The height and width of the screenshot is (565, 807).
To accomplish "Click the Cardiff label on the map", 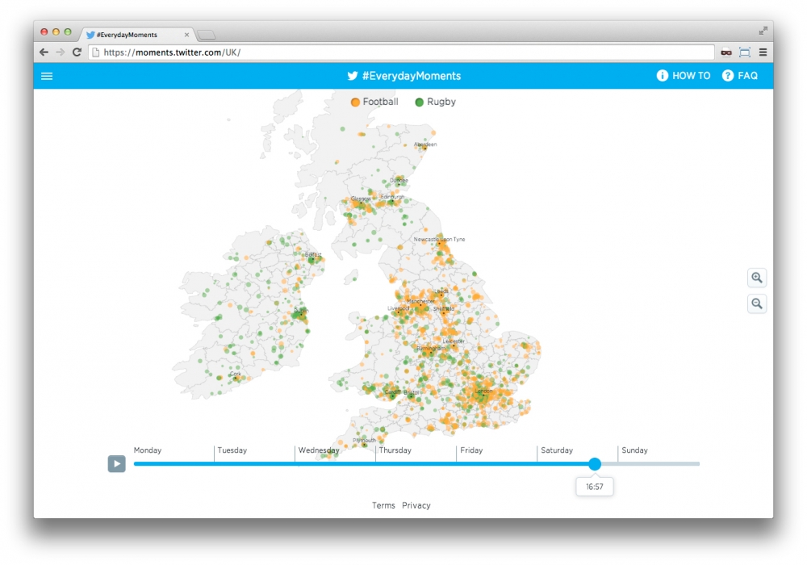I will coord(393,392).
